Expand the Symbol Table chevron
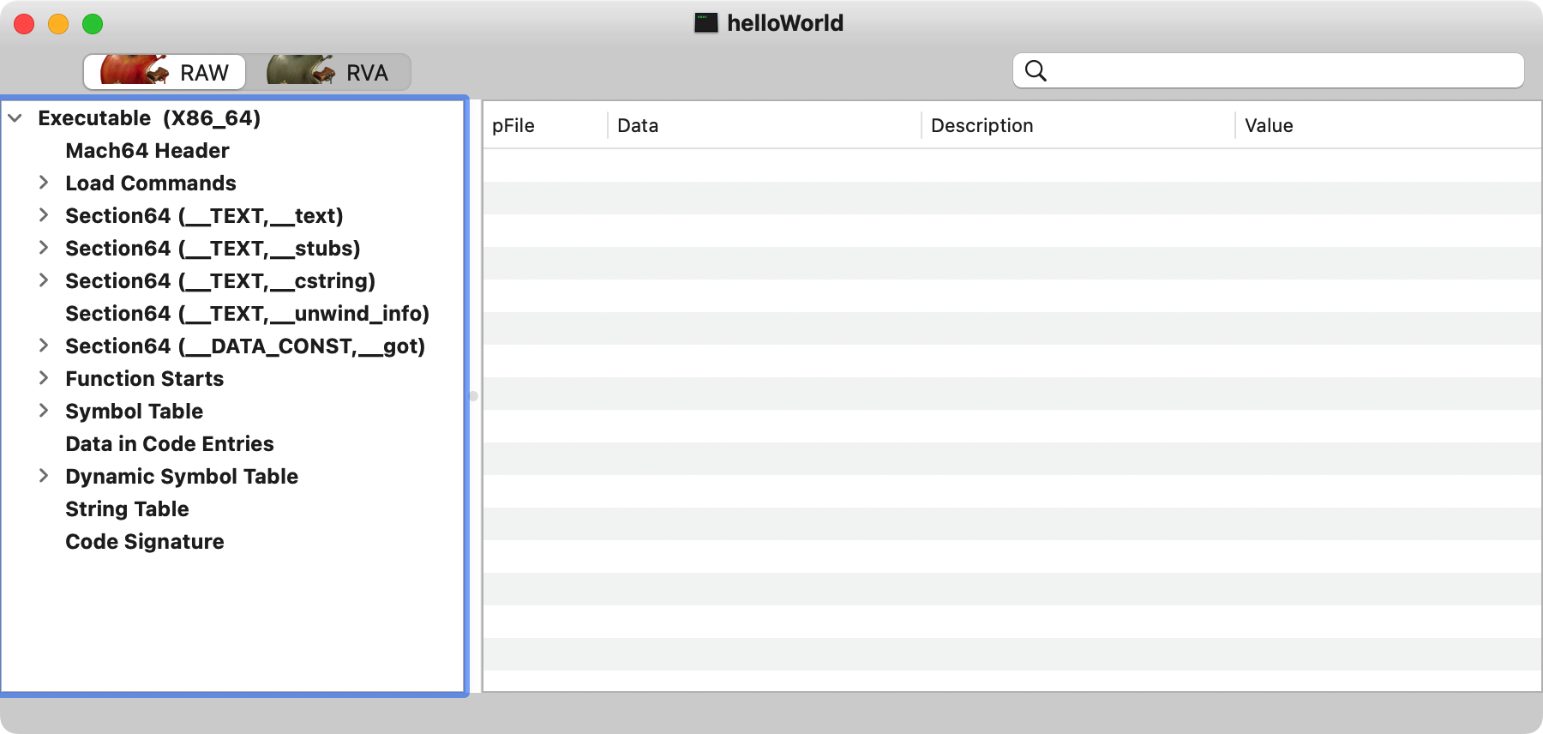1543x734 pixels. point(44,411)
